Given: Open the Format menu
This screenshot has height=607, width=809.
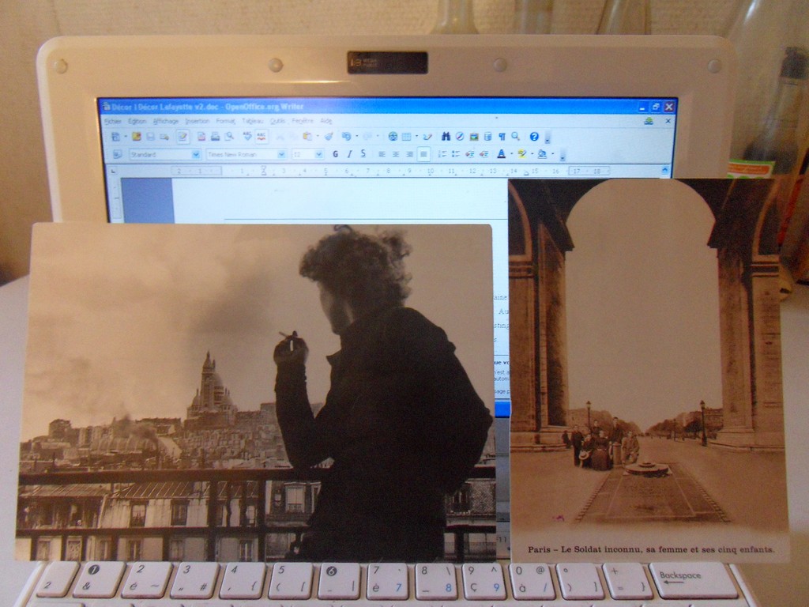Looking at the screenshot, I should [x=226, y=121].
